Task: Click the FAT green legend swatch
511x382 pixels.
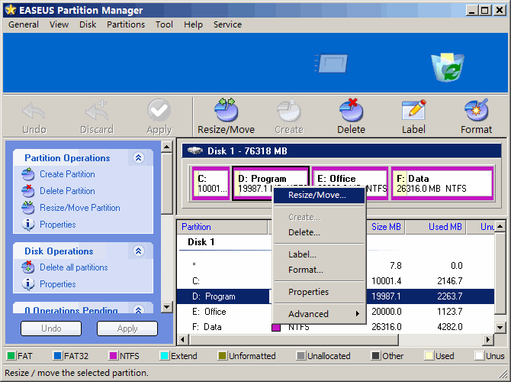Action: tap(11, 355)
